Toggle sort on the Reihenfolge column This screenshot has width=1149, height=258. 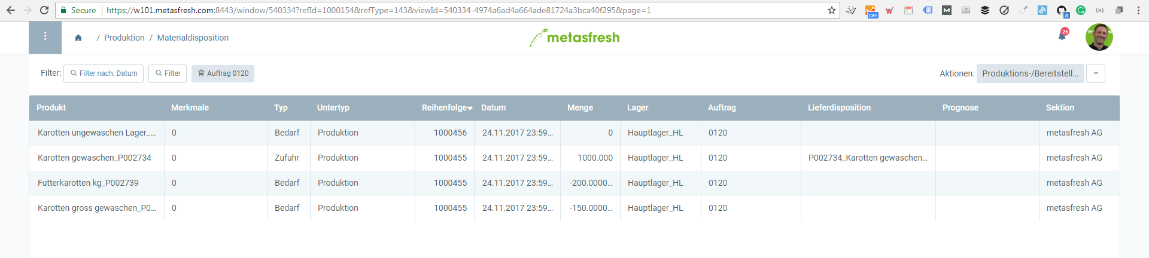(x=447, y=107)
